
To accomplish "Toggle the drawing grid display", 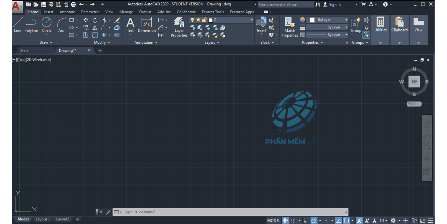I will 285,221.
